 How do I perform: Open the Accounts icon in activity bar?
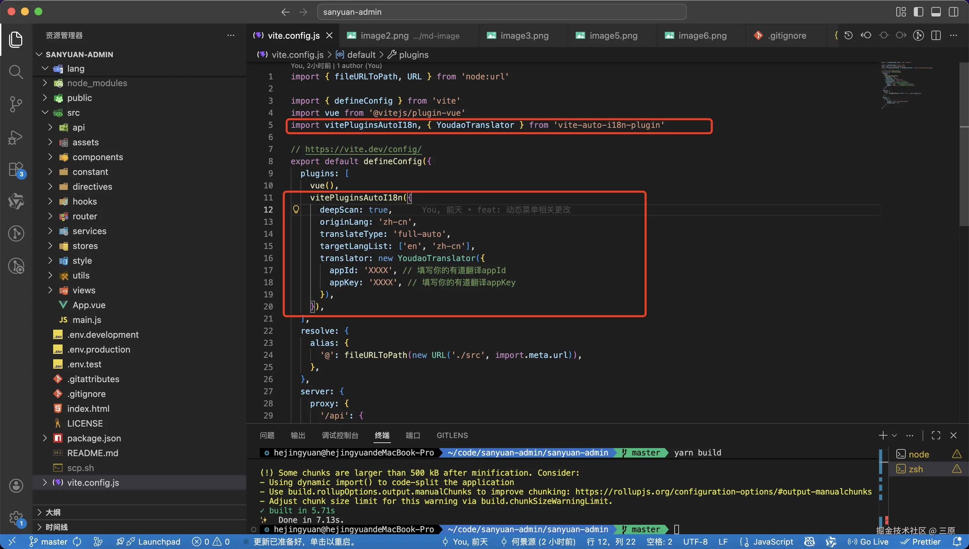pyautogui.click(x=15, y=486)
